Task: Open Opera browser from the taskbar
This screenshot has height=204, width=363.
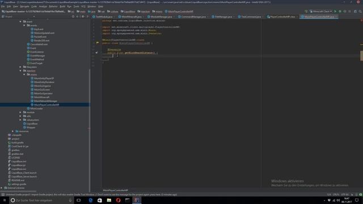Action: (119, 200)
